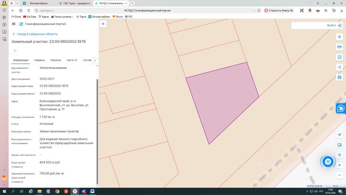Go back via Назад в найденные объекты
The width and height of the screenshot is (346, 195).
coord(36,34)
